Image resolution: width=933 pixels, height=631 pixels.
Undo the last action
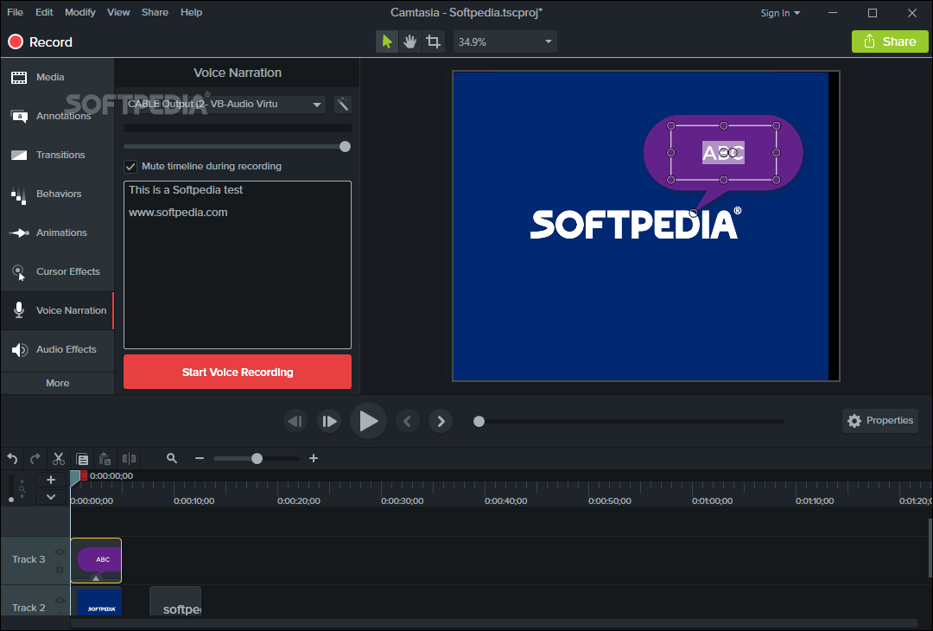pos(12,459)
